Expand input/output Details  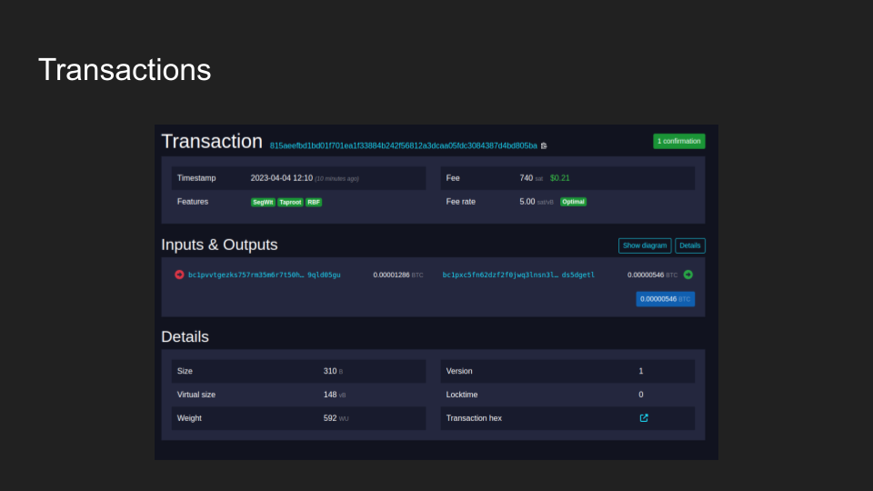coord(690,245)
